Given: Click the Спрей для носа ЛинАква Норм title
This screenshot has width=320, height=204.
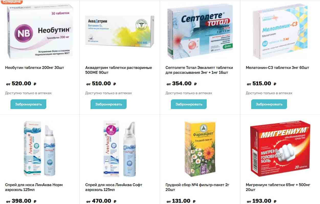Looking at the screenshot, I should 34,187.
